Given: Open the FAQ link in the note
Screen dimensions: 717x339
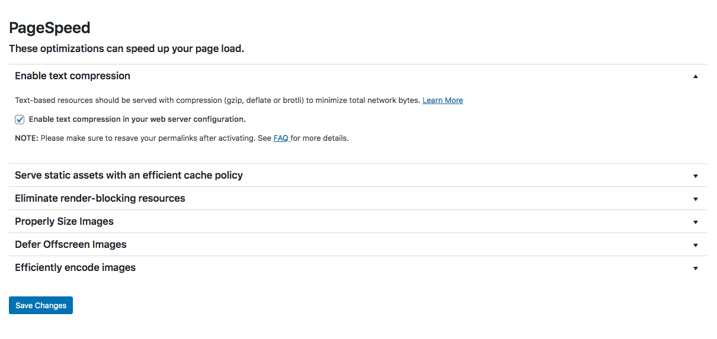Looking at the screenshot, I should pos(281,138).
